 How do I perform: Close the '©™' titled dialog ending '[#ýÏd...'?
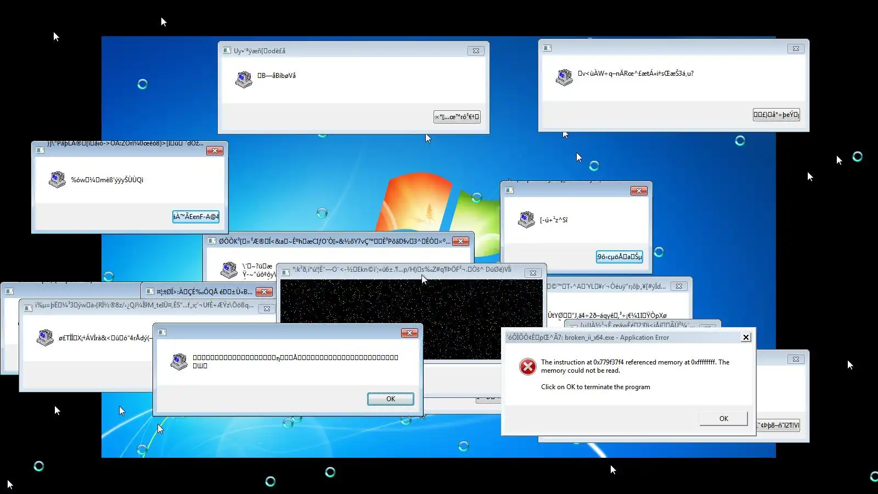coord(679,286)
